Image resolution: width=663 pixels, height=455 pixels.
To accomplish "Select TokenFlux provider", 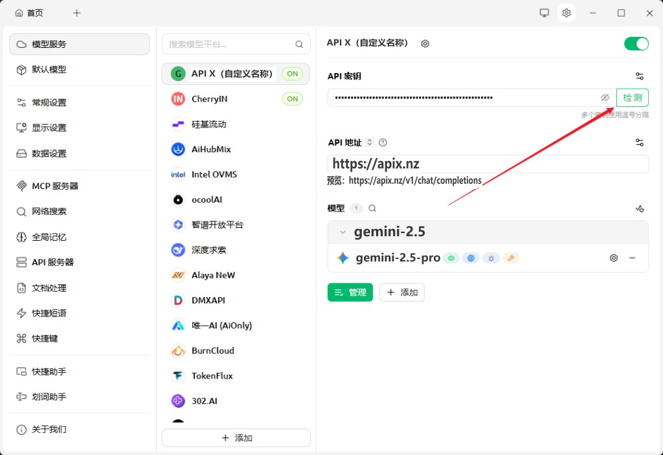I will [236, 375].
